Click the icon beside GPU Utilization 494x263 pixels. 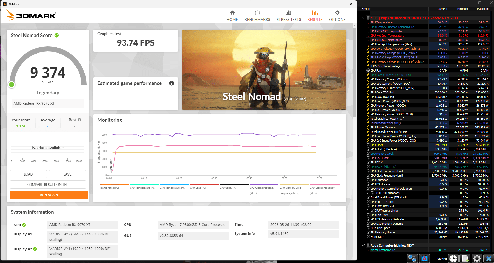tap(368, 180)
